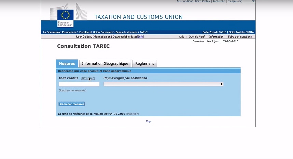Open the Français language dropdown
Viewport: 293px width, 159px height.
pyautogui.click(x=241, y=1)
